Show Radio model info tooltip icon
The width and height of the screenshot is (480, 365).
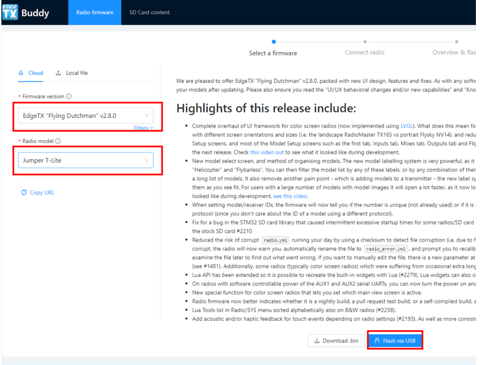click(x=58, y=141)
